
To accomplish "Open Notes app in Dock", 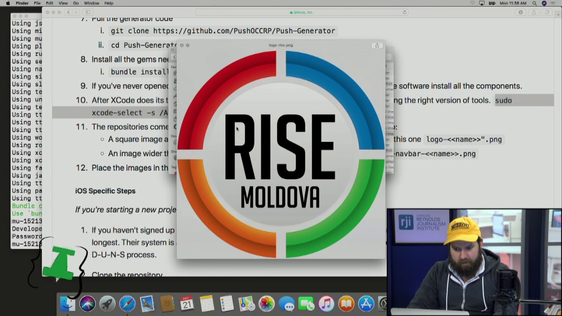I will pyautogui.click(x=207, y=304).
